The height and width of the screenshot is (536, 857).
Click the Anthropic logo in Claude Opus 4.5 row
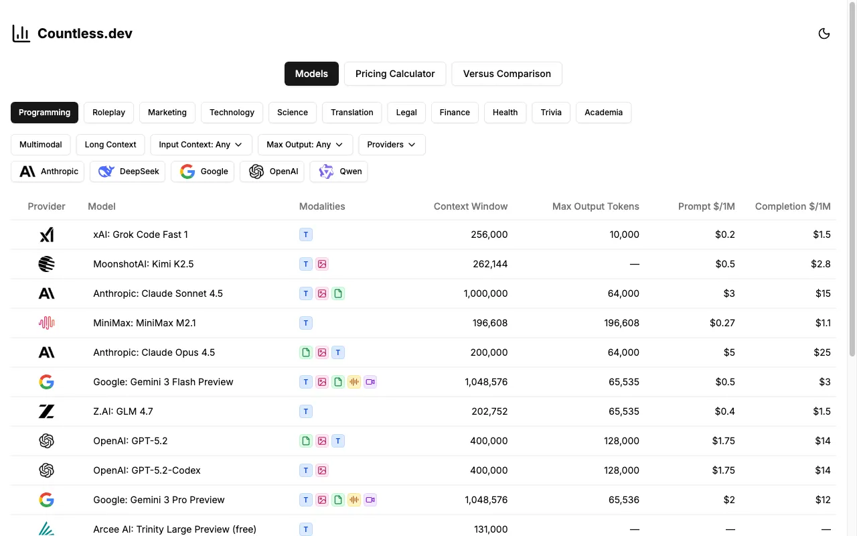[x=46, y=352]
